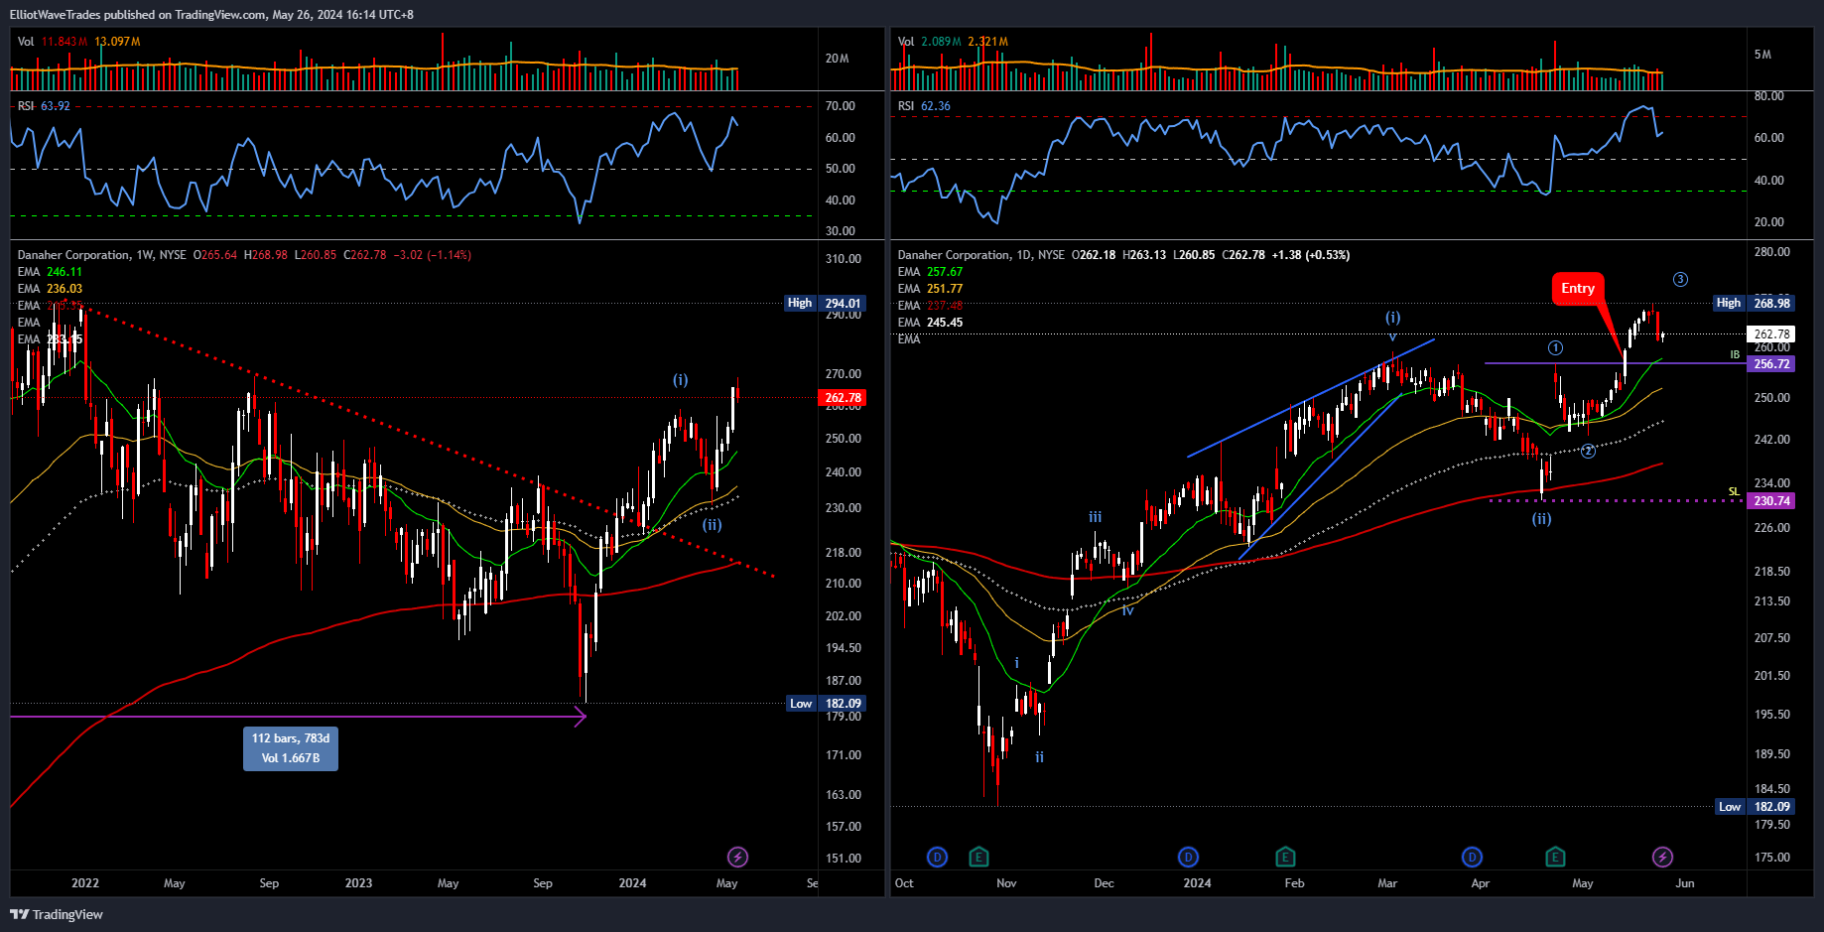The height and width of the screenshot is (932, 1824).
Task: Click the Danaher Corporation, 1D, NYSE title
Action: (981, 255)
